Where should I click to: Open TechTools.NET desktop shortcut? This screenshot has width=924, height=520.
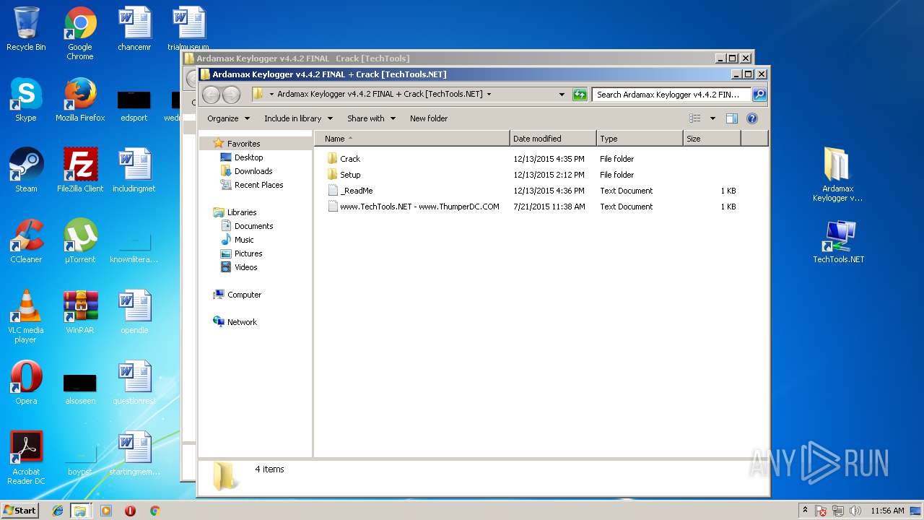(838, 242)
